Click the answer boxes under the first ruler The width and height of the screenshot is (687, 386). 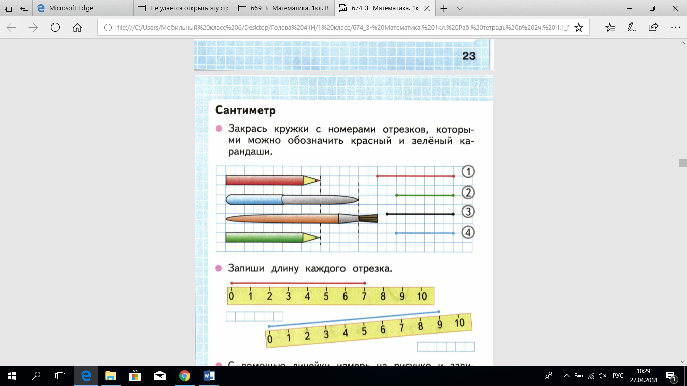pyautogui.click(x=254, y=316)
